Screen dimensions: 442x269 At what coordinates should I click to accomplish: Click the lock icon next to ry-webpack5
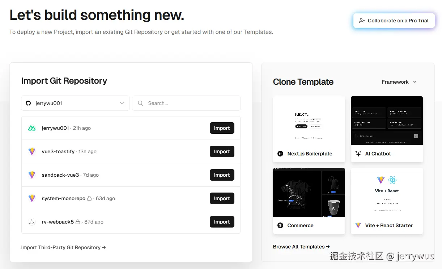tap(78, 222)
